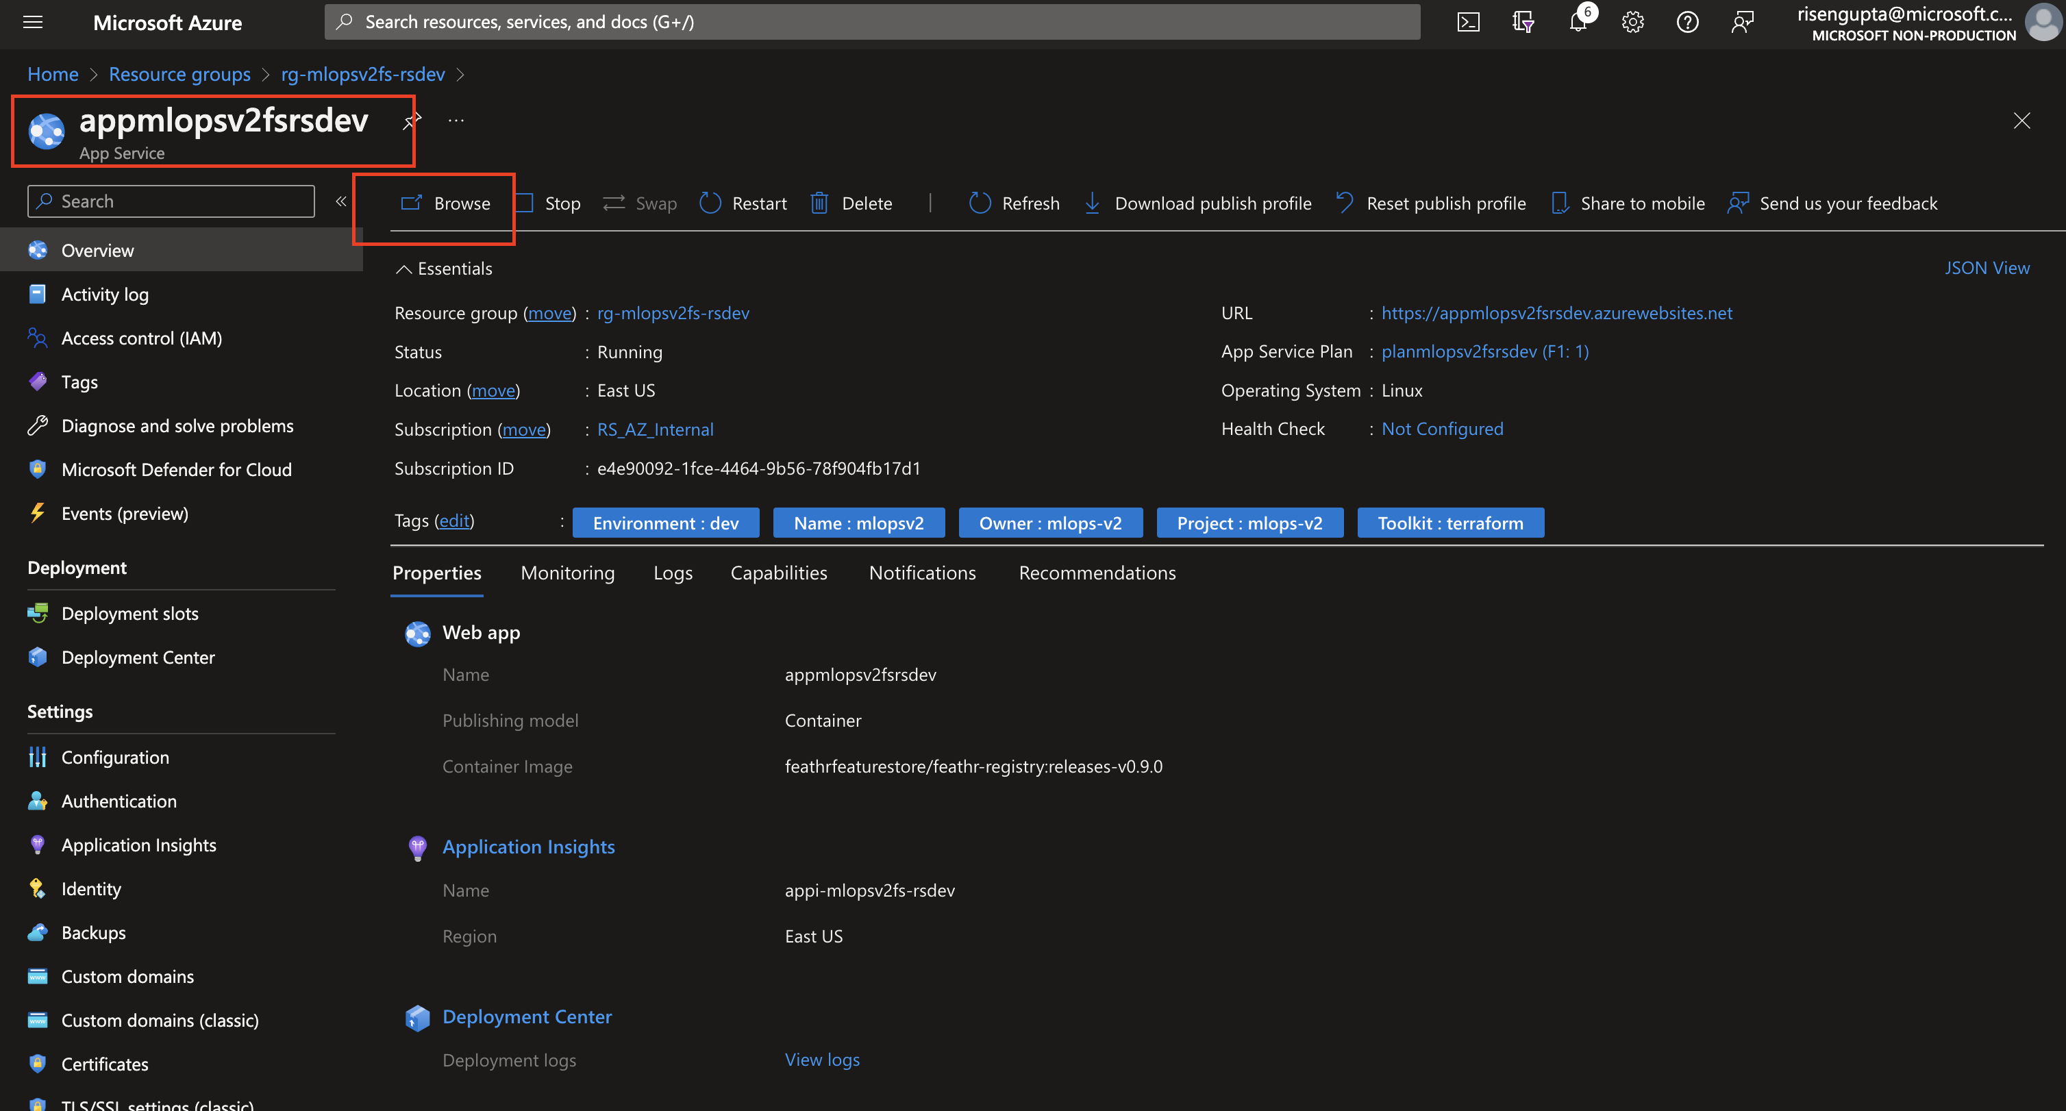Collapse the Essentials section

tap(445, 269)
